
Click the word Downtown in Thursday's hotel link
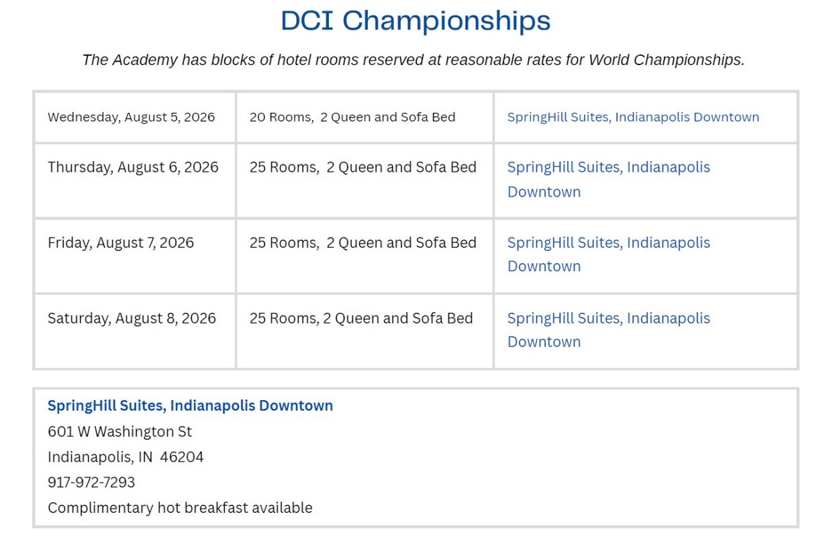544,192
